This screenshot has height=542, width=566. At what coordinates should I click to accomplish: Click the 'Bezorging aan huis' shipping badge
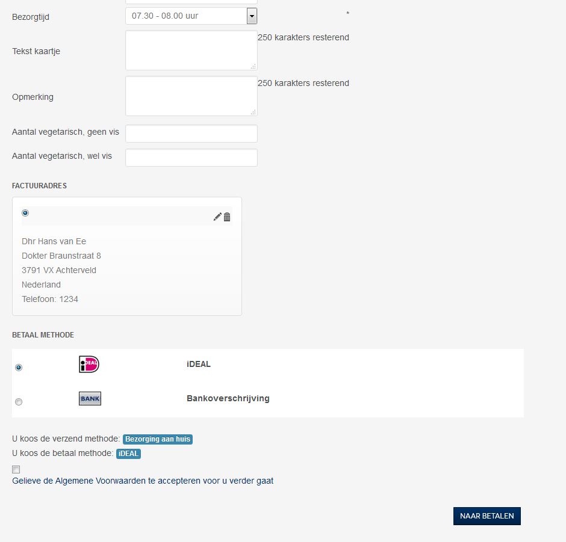tap(158, 439)
